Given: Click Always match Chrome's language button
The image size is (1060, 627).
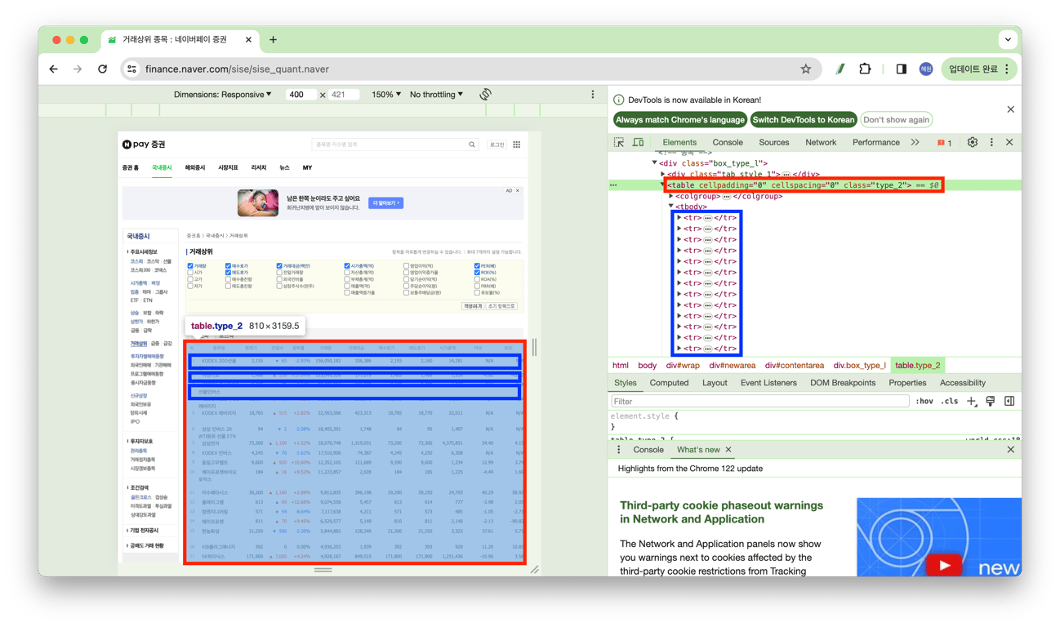Looking at the screenshot, I should pyautogui.click(x=680, y=120).
